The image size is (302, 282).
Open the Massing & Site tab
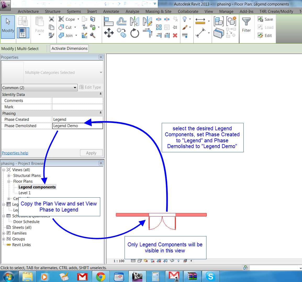tap(158, 11)
